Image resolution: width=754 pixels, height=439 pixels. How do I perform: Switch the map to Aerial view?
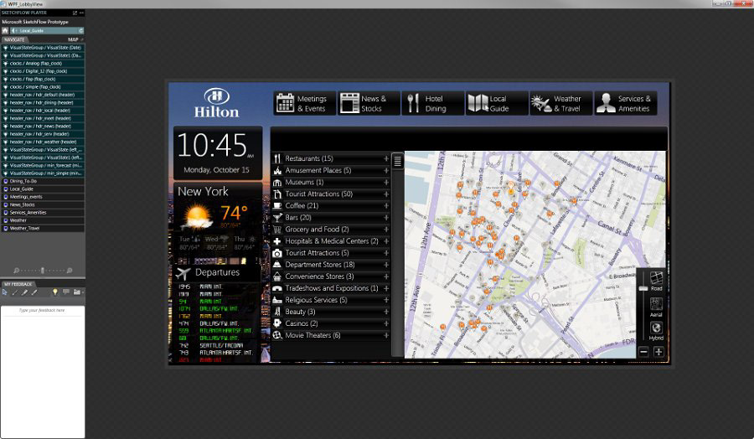point(656,307)
